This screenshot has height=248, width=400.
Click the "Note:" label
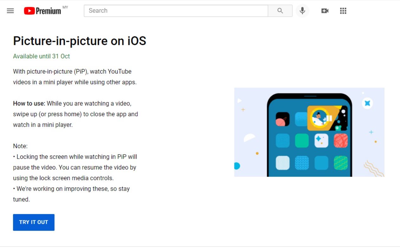pyautogui.click(x=20, y=146)
